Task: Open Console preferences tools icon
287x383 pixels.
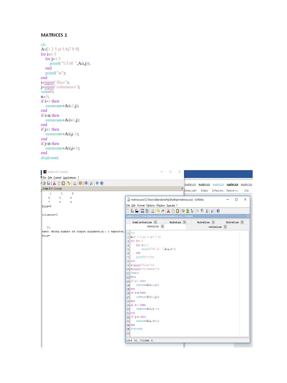Action: point(92,183)
